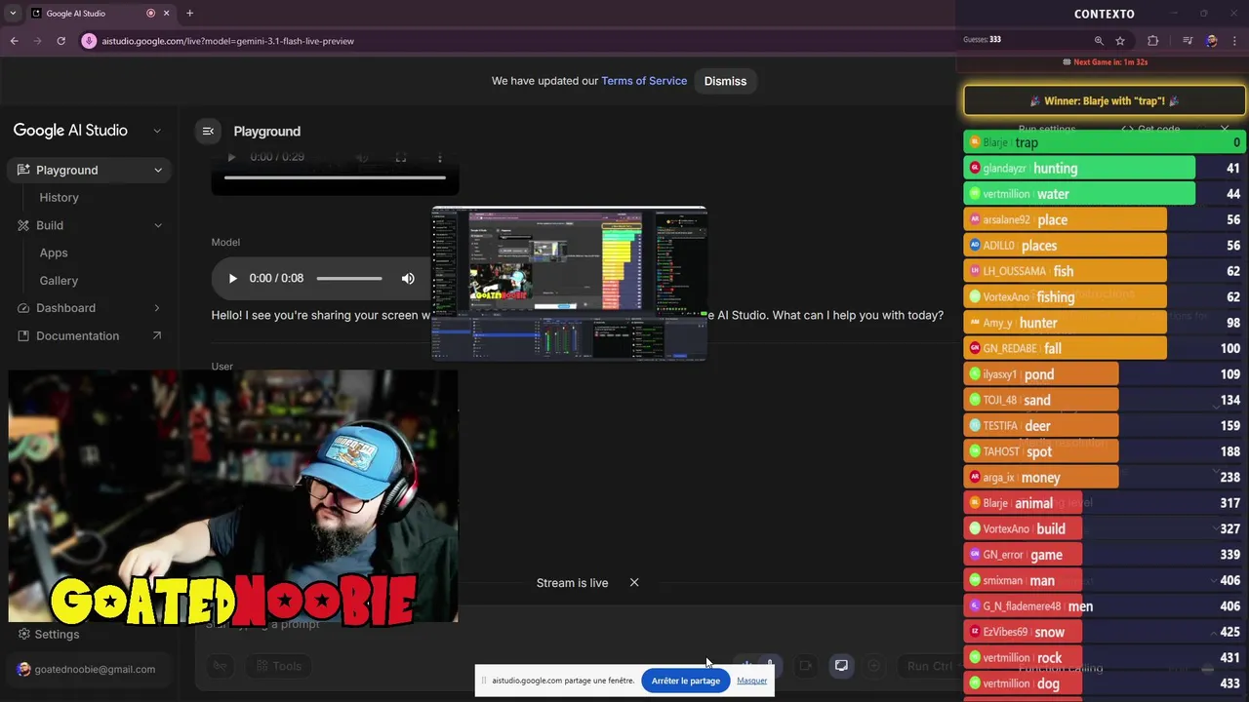Select LH_OUSSAMA's fish guess row

point(1105,271)
